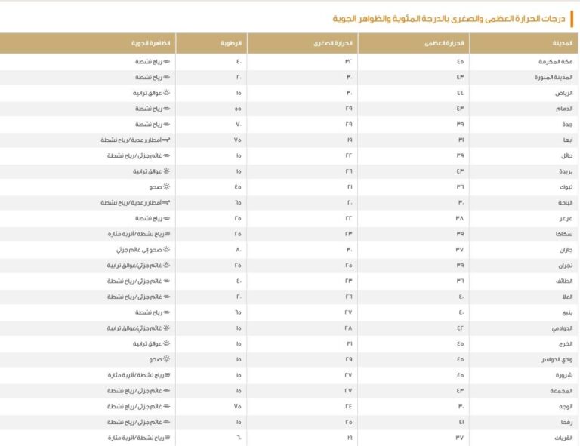This screenshot has height=446, width=580.
Task: Click the weather text عوالق ترابية in the الخرج row
Action: point(147,343)
